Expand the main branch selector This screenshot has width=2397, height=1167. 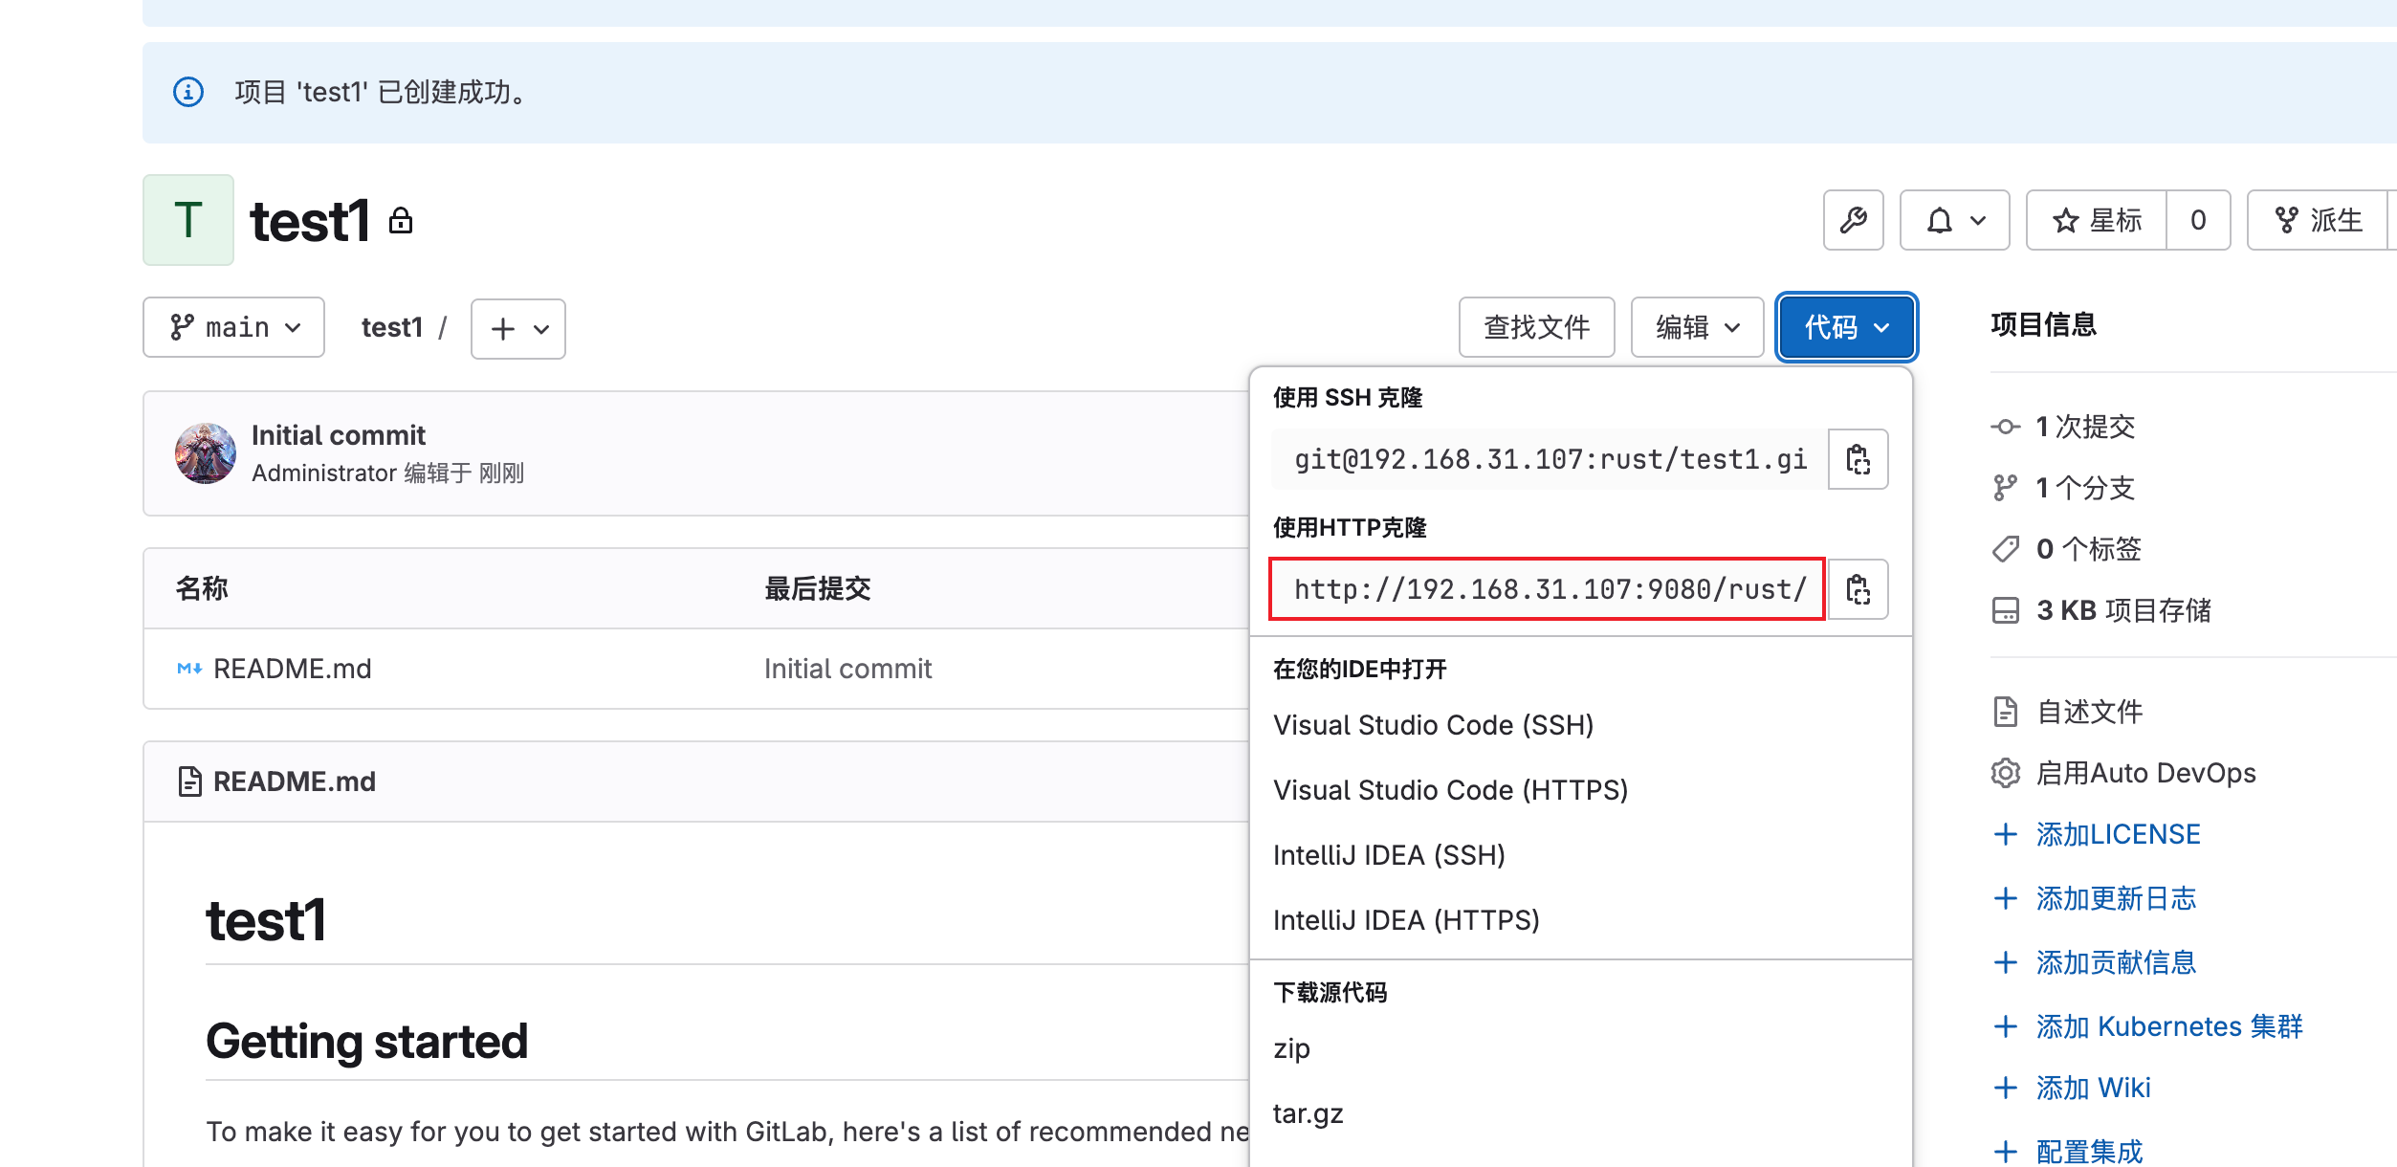tap(234, 328)
